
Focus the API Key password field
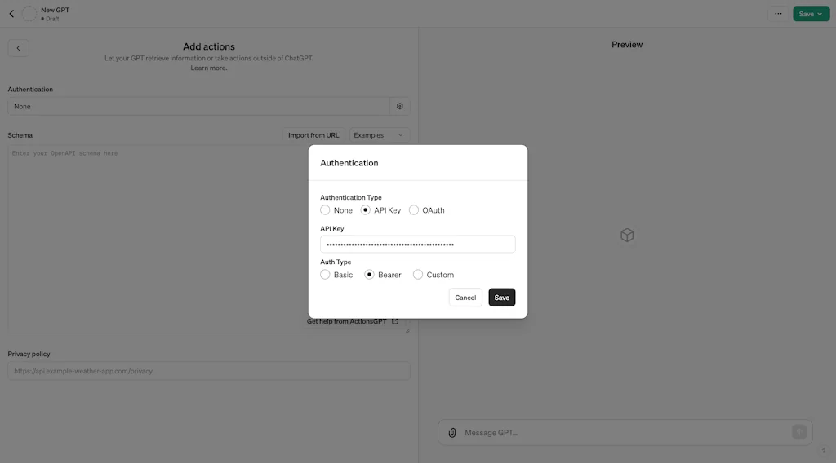pyautogui.click(x=417, y=245)
